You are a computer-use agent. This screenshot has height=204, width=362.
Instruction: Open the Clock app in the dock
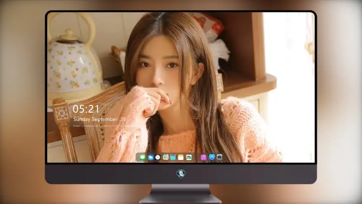pos(158,158)
